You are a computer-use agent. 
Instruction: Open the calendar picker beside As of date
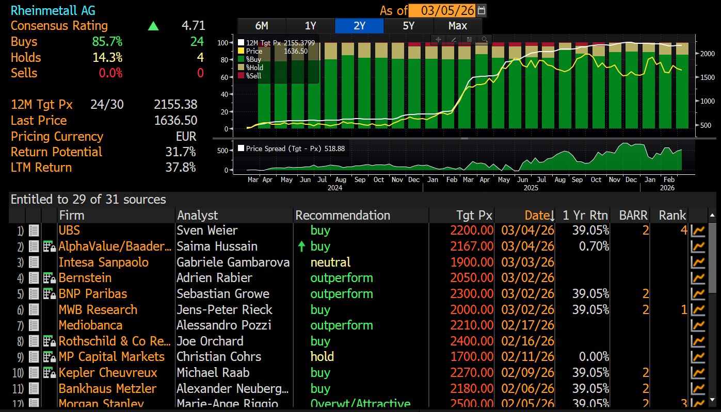(x=482, y=10)
